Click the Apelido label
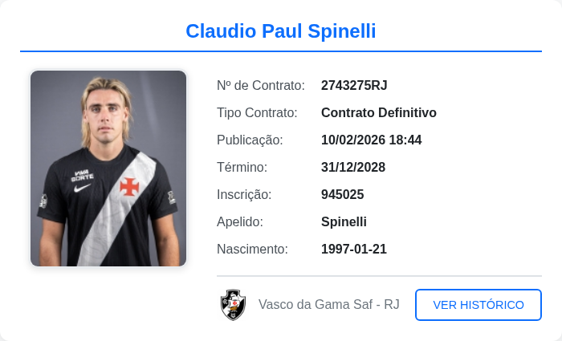Screen dimensions: 562x341 [240, 221]
